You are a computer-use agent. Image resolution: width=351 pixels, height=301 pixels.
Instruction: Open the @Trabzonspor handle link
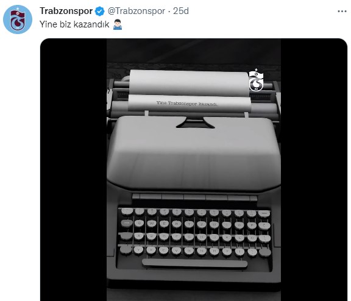[x=136, y=11]
